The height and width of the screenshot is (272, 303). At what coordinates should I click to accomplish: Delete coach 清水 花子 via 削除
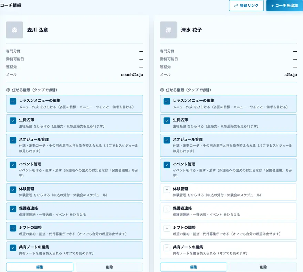263,267
